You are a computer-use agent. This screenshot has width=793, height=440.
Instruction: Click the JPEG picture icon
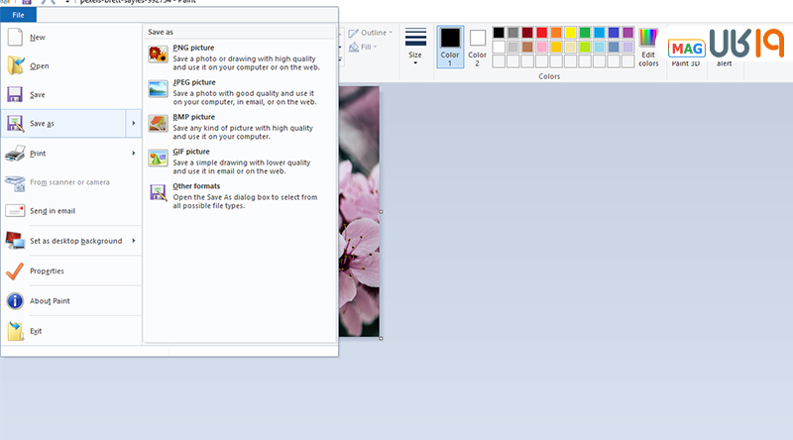click(x=158, y=89)
